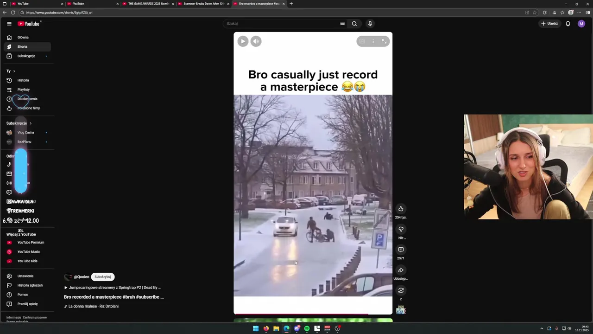Open Prześlij opinię feedback
This screenshot has height=334, width=593.
point(27,304)
